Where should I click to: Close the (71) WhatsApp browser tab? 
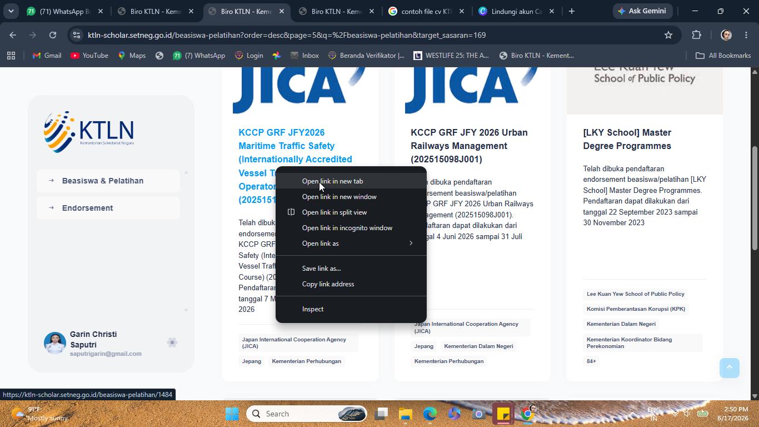[101, 11]
